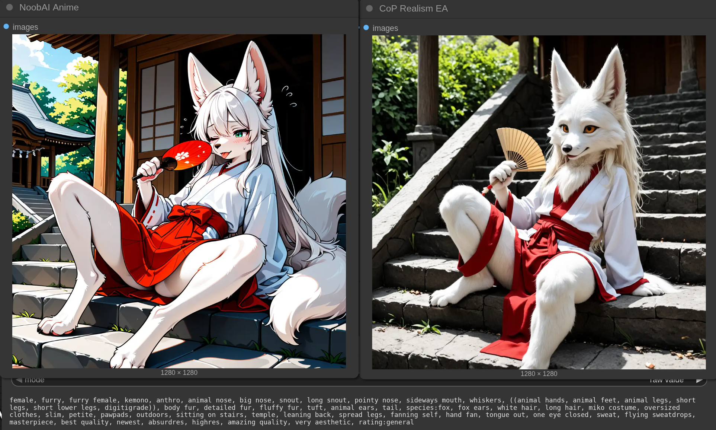
Task: Click the 'images' label on CoP Realism EA node
Action: pos(385,28)
